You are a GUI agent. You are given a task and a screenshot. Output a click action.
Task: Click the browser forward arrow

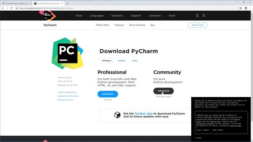click(7, 8)
